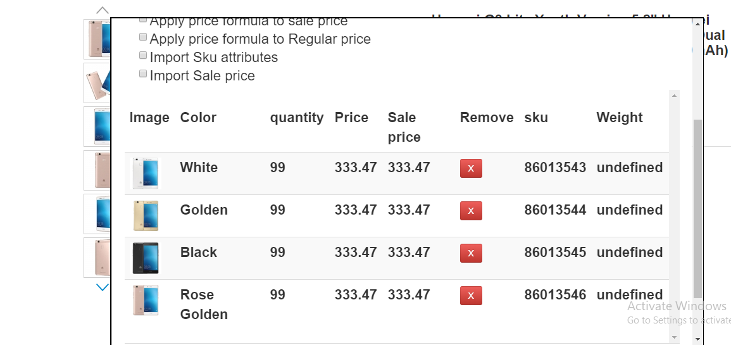Remove the Rose Golden variant row
This screenshot has width=731, height=345.
click(x=470, y=296)
